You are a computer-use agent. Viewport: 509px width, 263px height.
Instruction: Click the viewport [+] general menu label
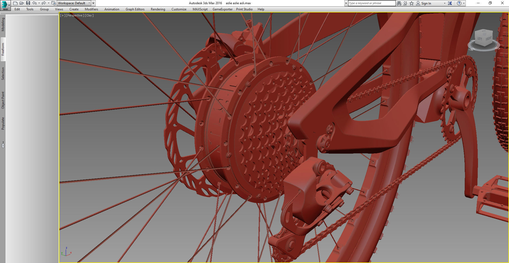[63, 15]
